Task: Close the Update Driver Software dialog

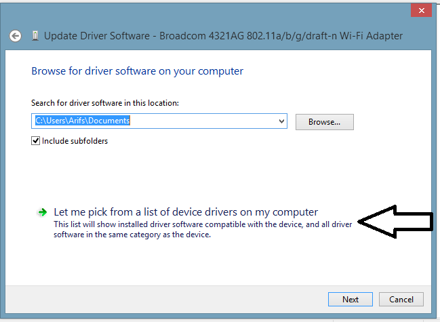Action: click(x=421, y=11)
